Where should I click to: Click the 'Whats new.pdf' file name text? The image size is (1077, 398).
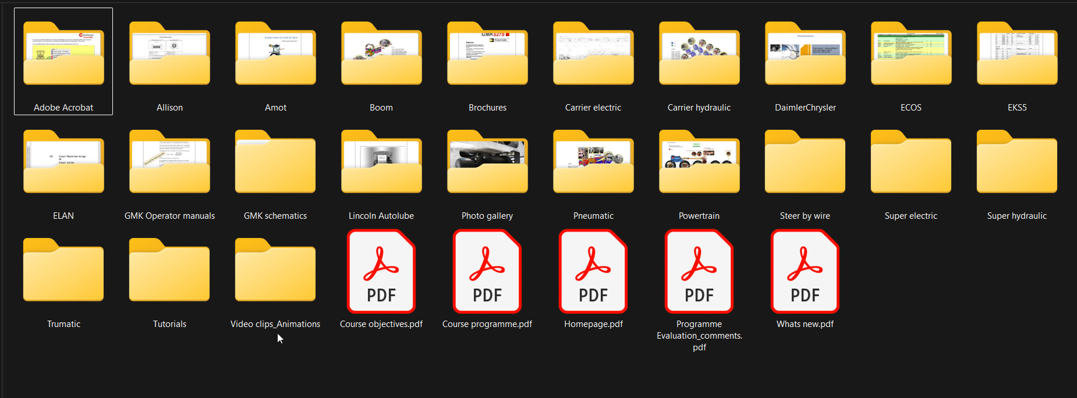click(x=805, y=324)
